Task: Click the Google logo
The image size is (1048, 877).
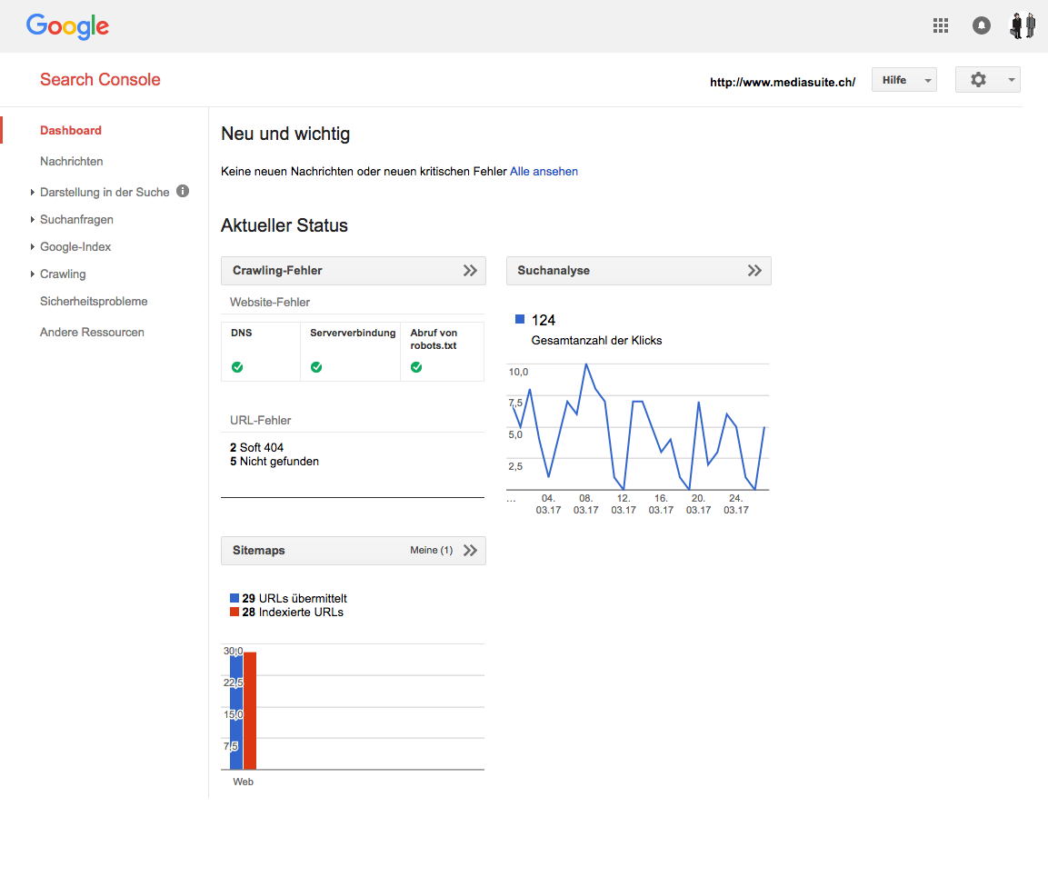Action: pyautogui.click(x=67, y=26)
